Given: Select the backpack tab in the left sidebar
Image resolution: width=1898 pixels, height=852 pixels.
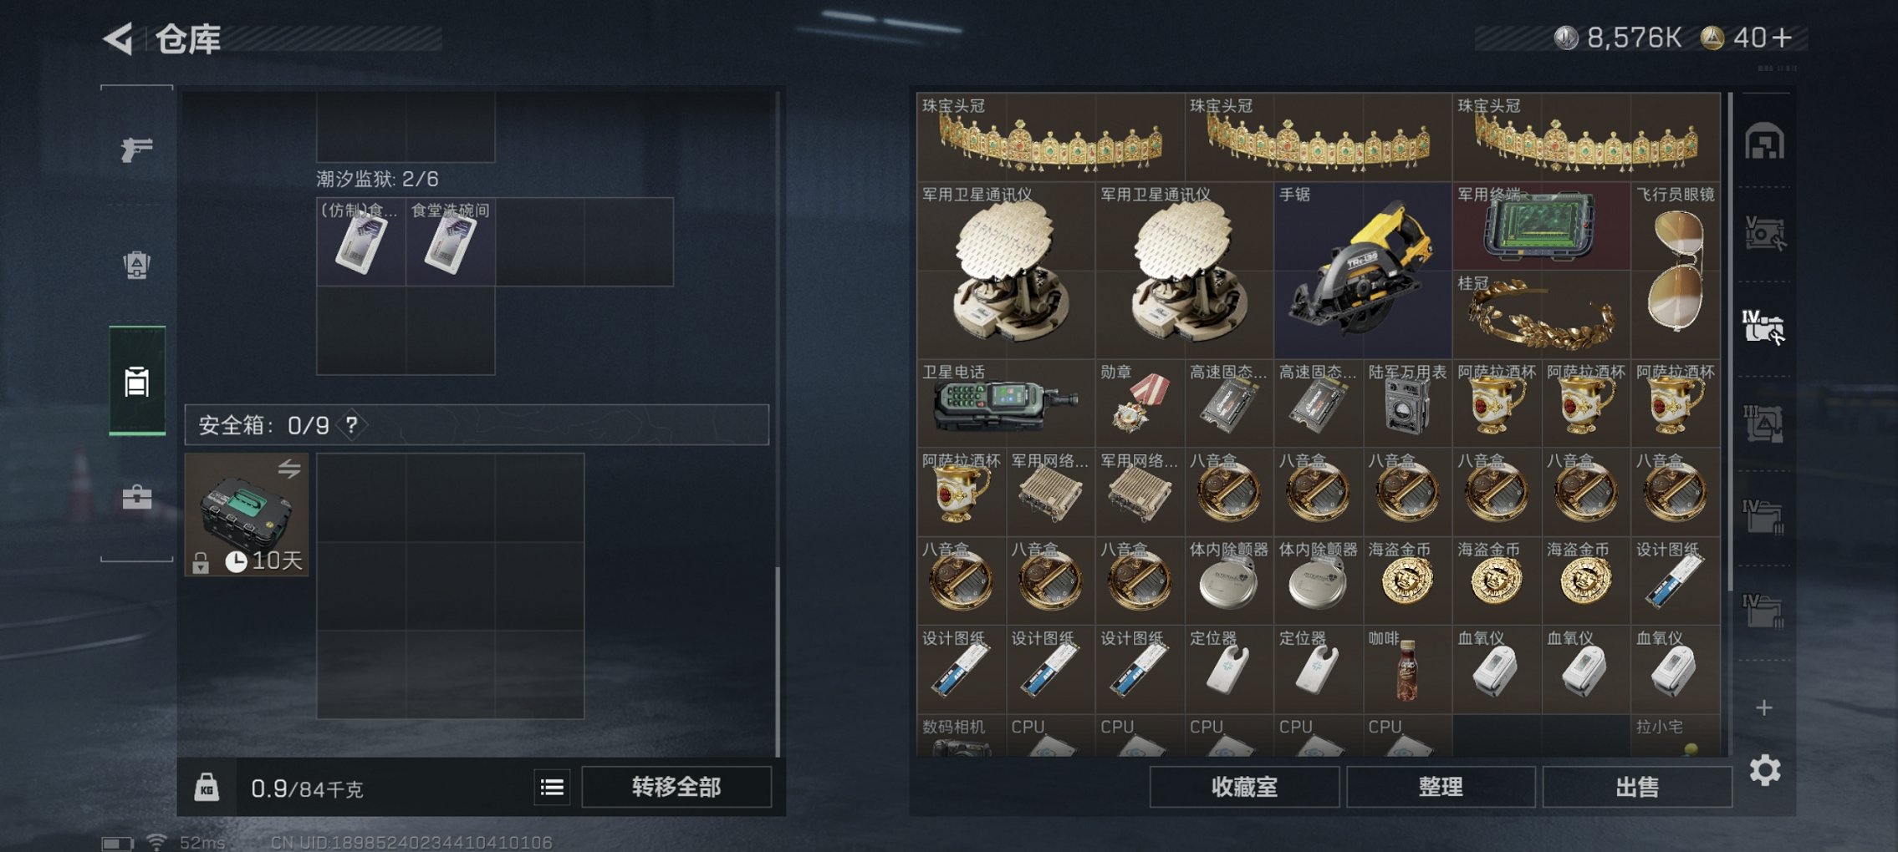Looking at the screenshot, I should click(x=136, y=266).
